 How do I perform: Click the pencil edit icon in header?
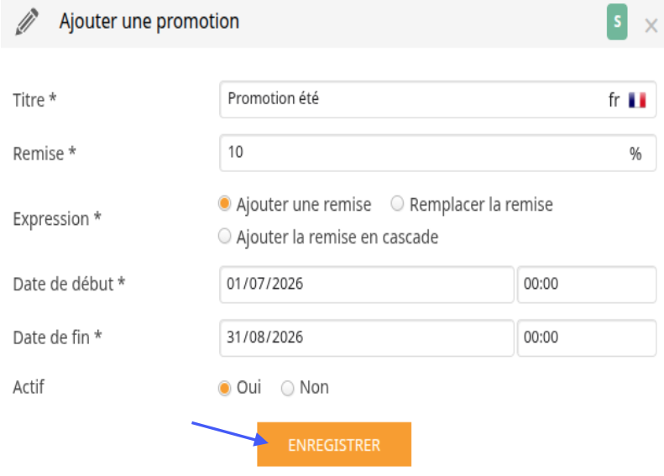coord(27,22)
